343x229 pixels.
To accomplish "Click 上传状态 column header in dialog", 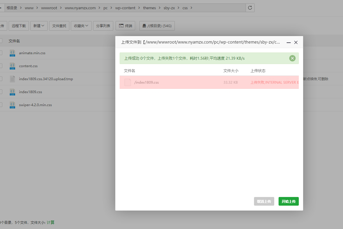I will coord(258,71).
